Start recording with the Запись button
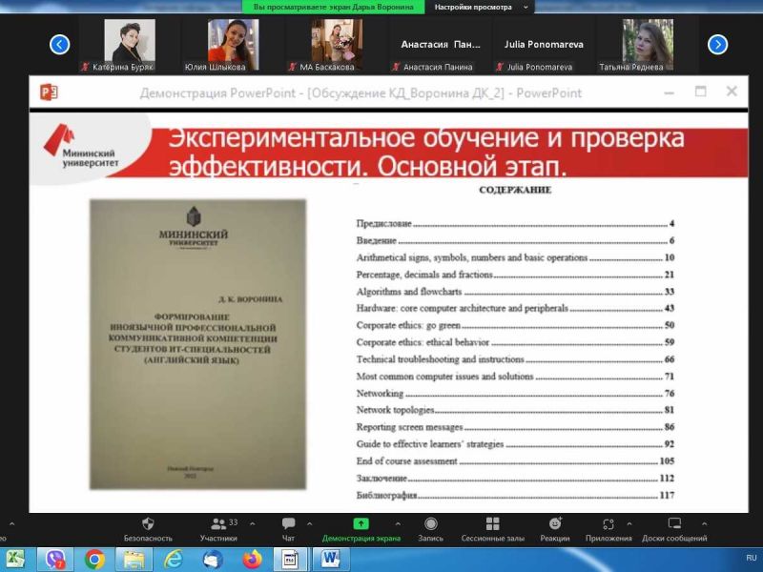The image size is (763, 572). tap(431, 525)
